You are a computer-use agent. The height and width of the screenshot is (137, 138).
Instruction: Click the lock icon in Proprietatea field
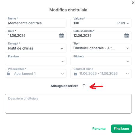(8, 73)
